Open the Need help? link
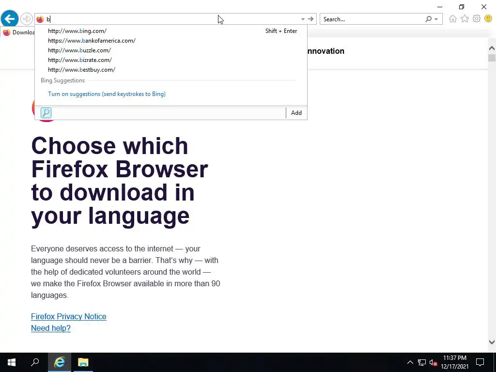496x372 pixels. (x=50, y=328)
